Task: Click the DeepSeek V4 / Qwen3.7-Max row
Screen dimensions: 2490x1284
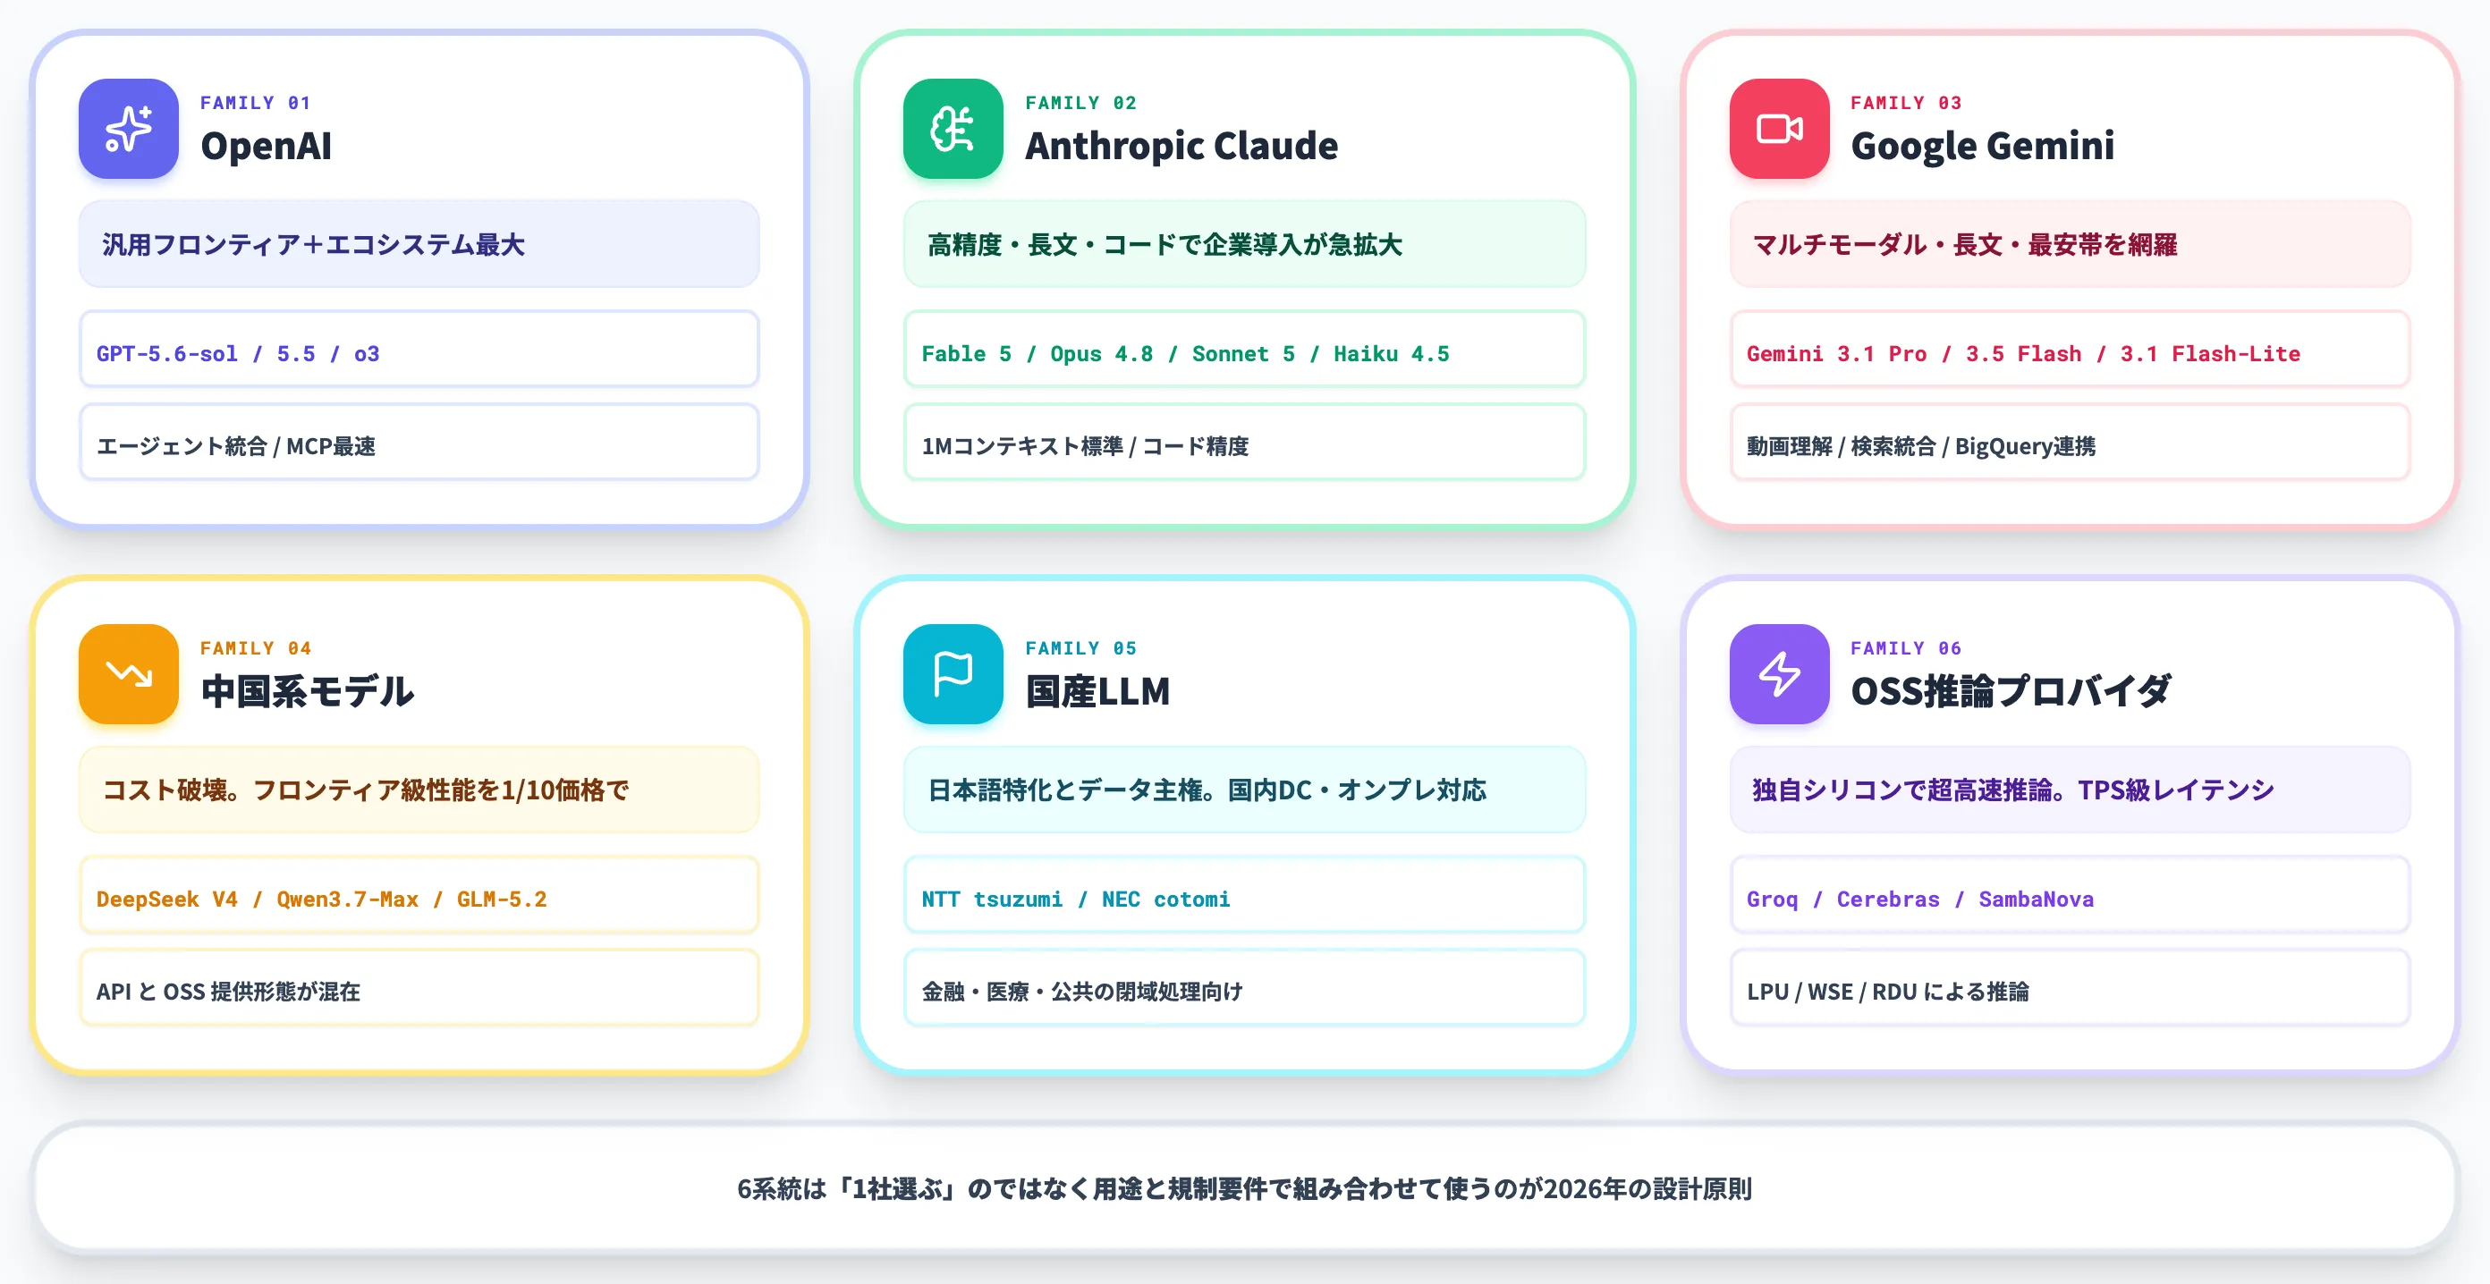Action: [x=419, y=896]
